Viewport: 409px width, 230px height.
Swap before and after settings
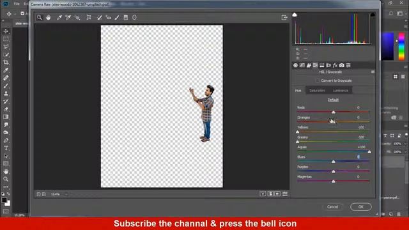(x=270, y=194)
